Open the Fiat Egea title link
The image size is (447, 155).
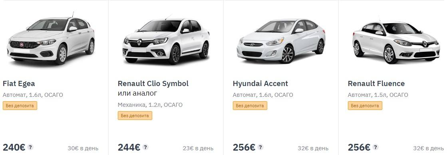point(19,84)
